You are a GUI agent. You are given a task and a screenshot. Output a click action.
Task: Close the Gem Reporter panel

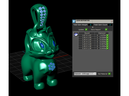coord(112,21)
